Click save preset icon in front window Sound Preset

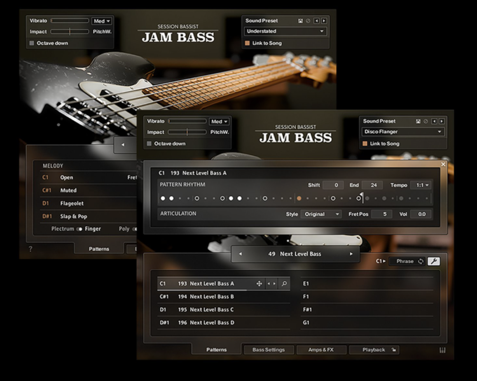point(418,121)
